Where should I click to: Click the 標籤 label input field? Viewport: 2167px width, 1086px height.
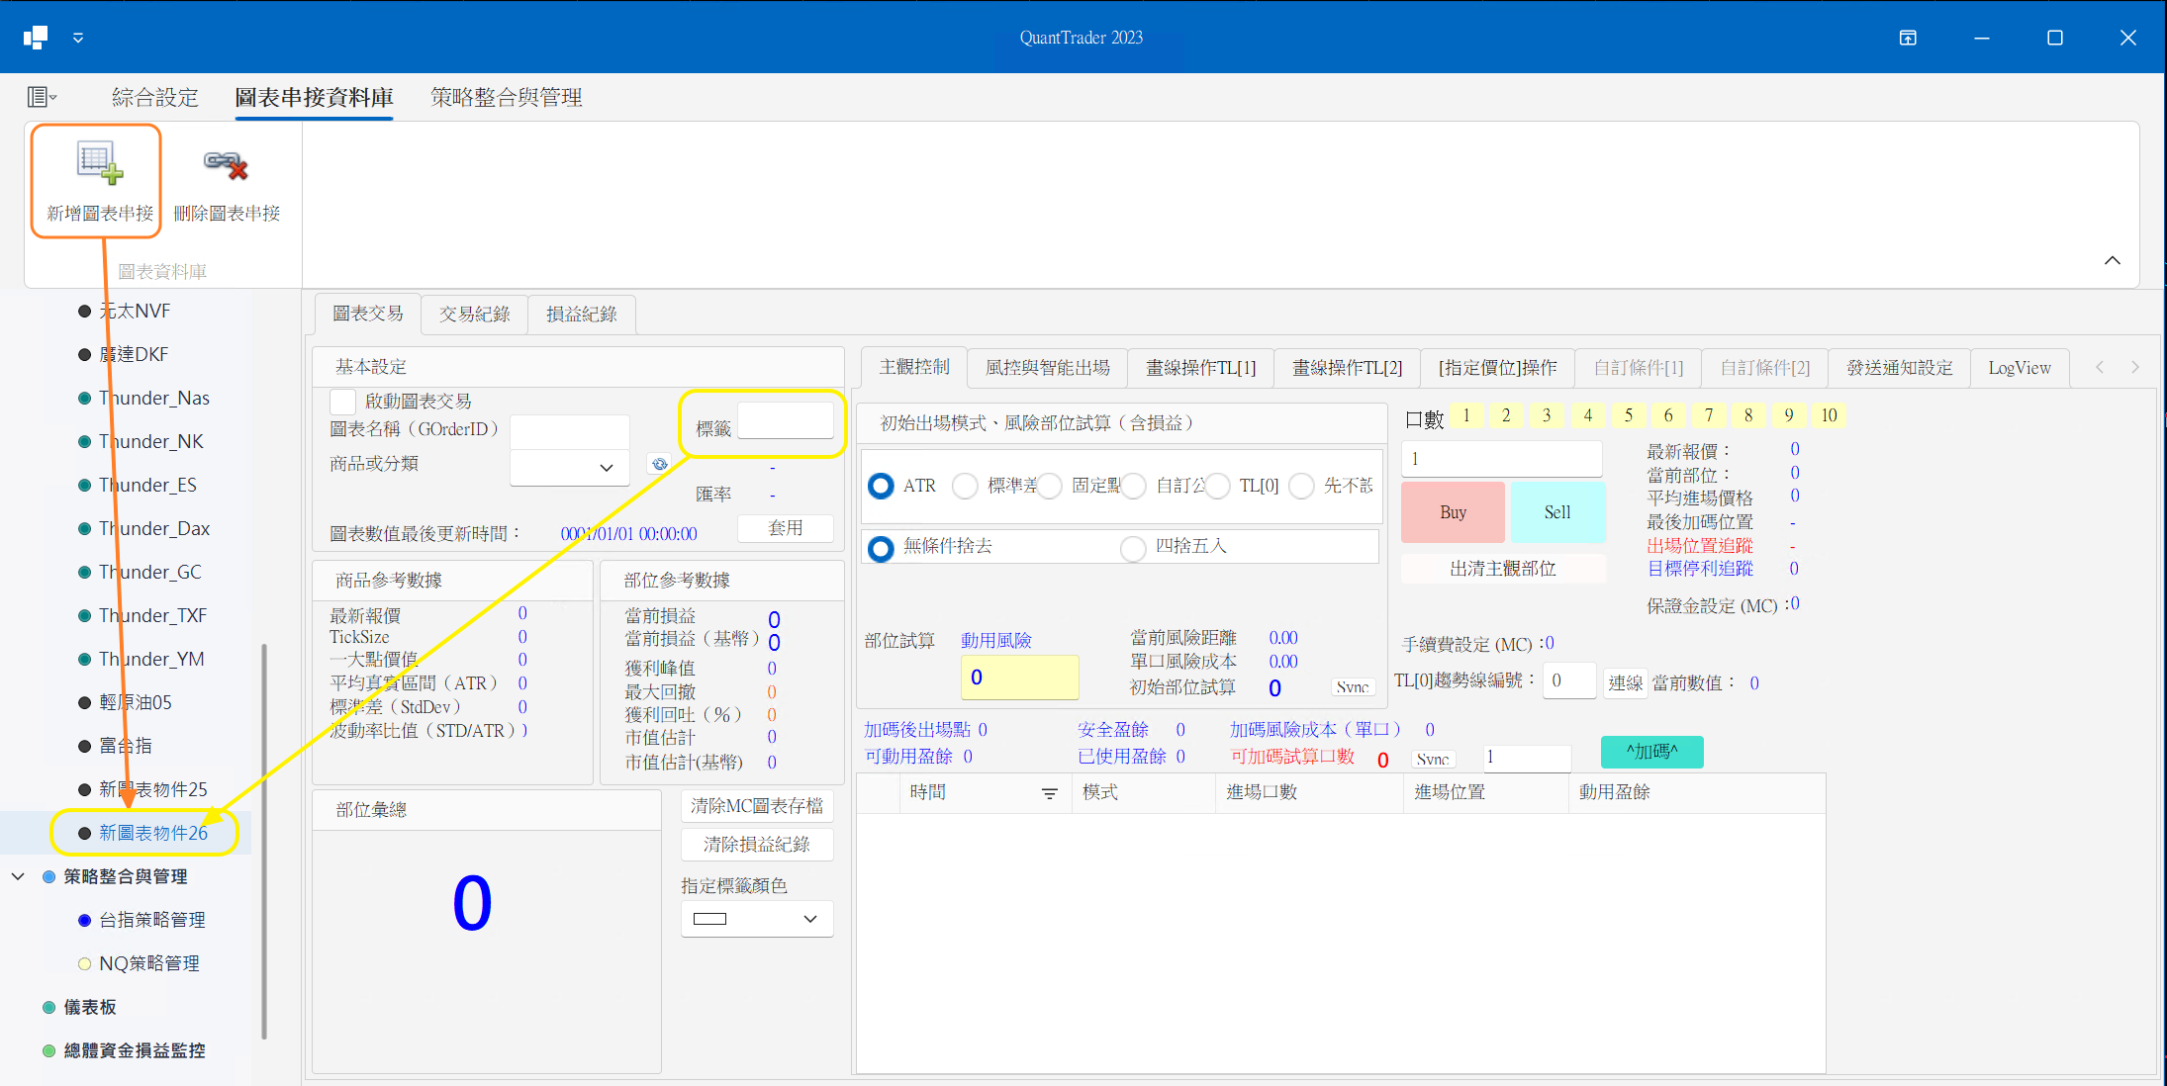point(786,419)
